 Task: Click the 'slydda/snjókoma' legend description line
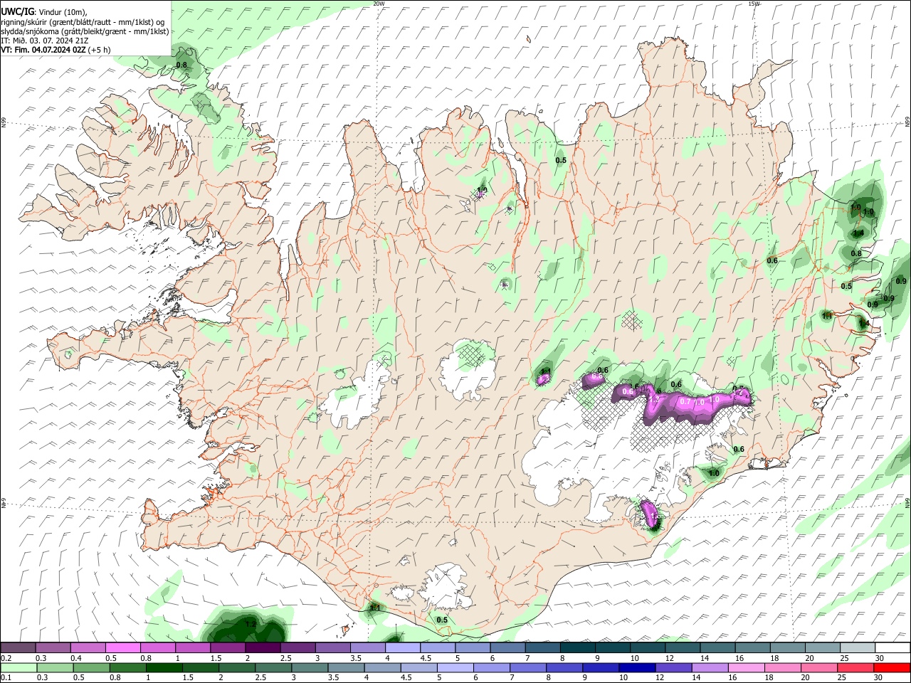(85, 31)
